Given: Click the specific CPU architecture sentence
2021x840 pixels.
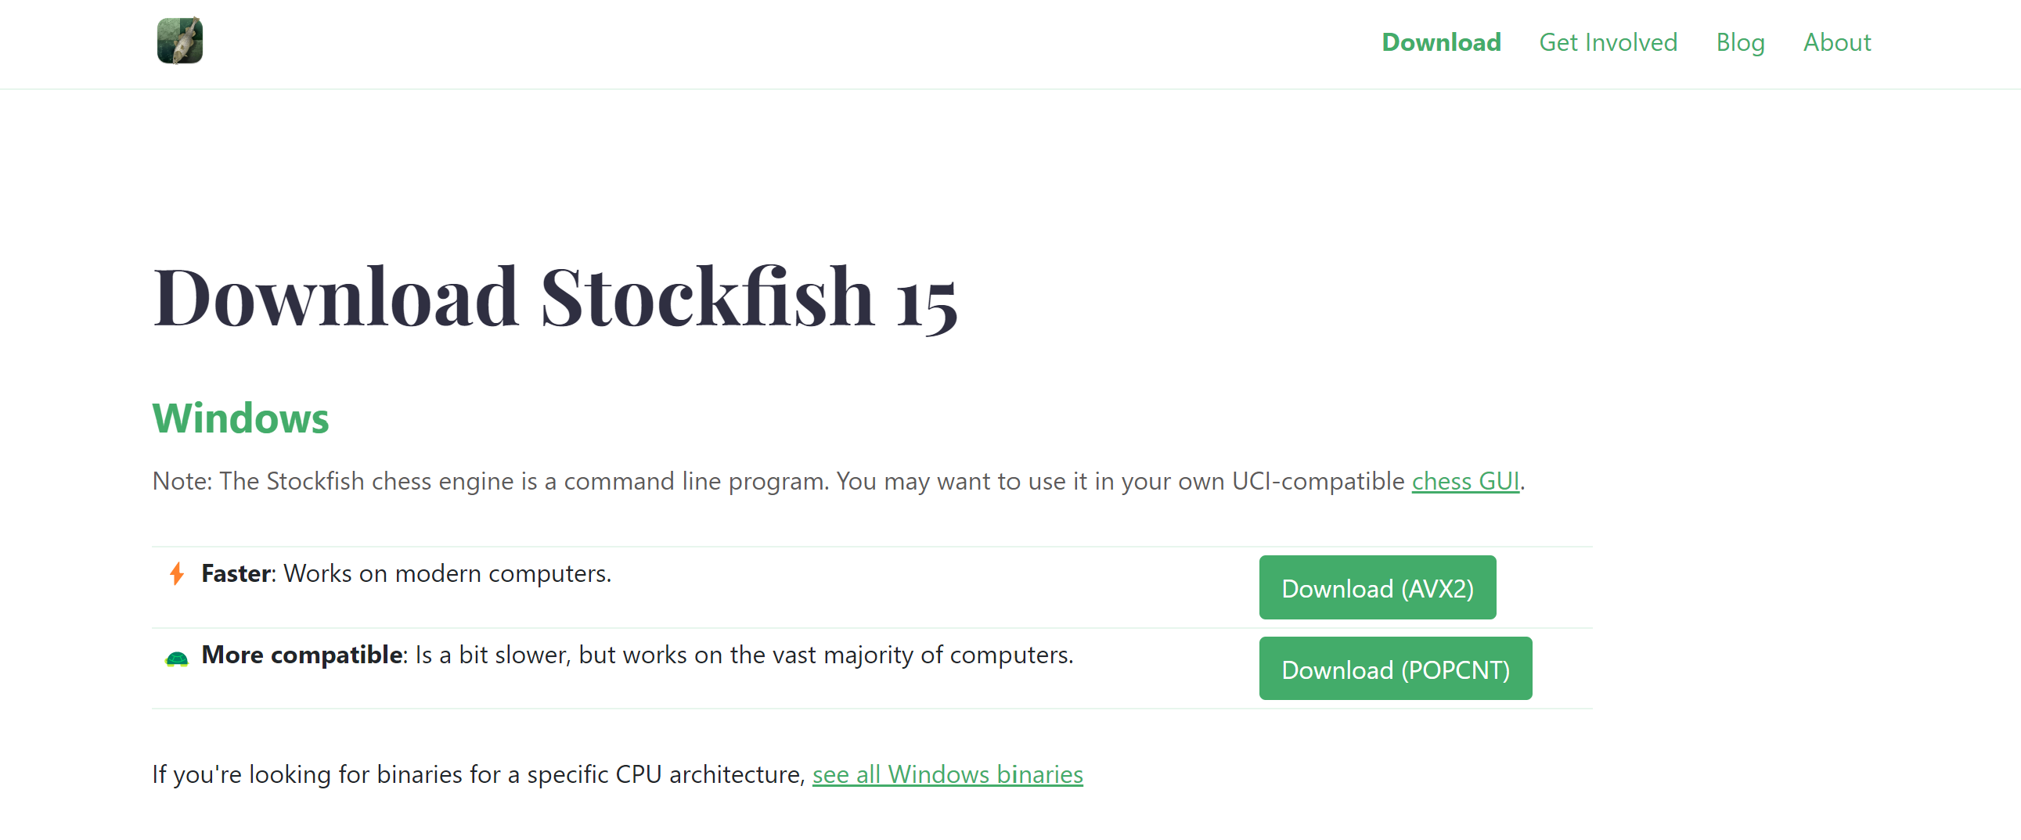Looking at the screenshot, I should point(618,774).
